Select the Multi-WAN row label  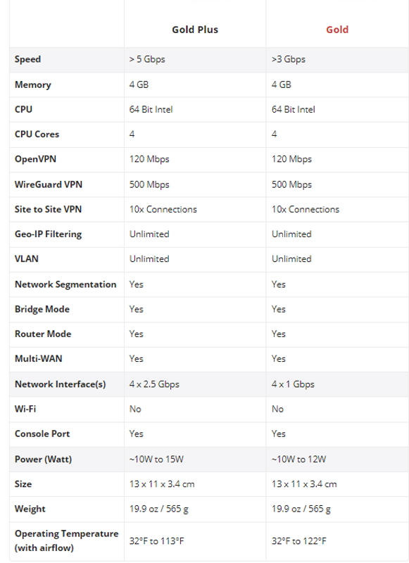[39, 359]
